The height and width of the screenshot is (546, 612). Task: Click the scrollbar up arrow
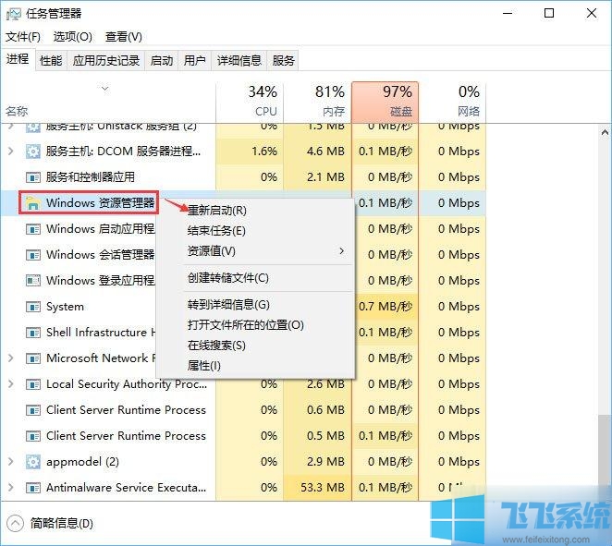[x=605, y=133]
